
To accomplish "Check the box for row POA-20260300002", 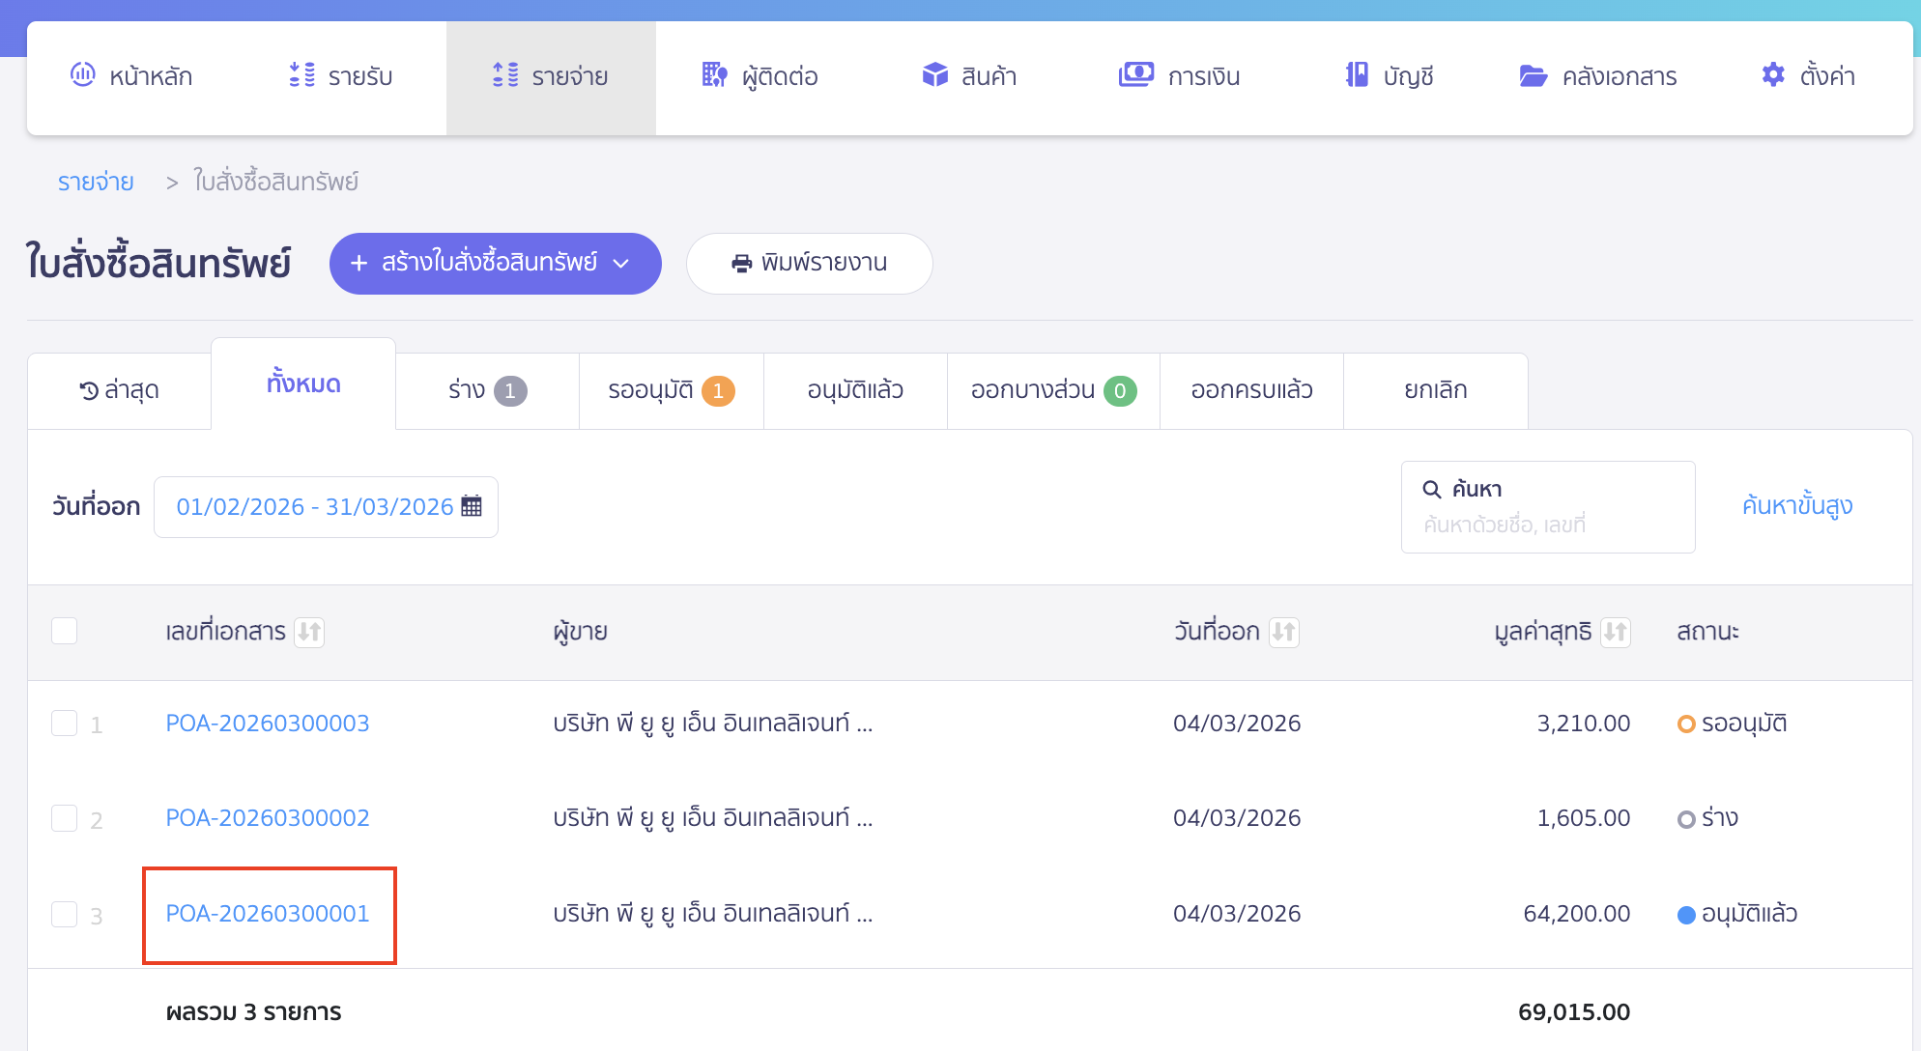I will [x=65, y=818].
